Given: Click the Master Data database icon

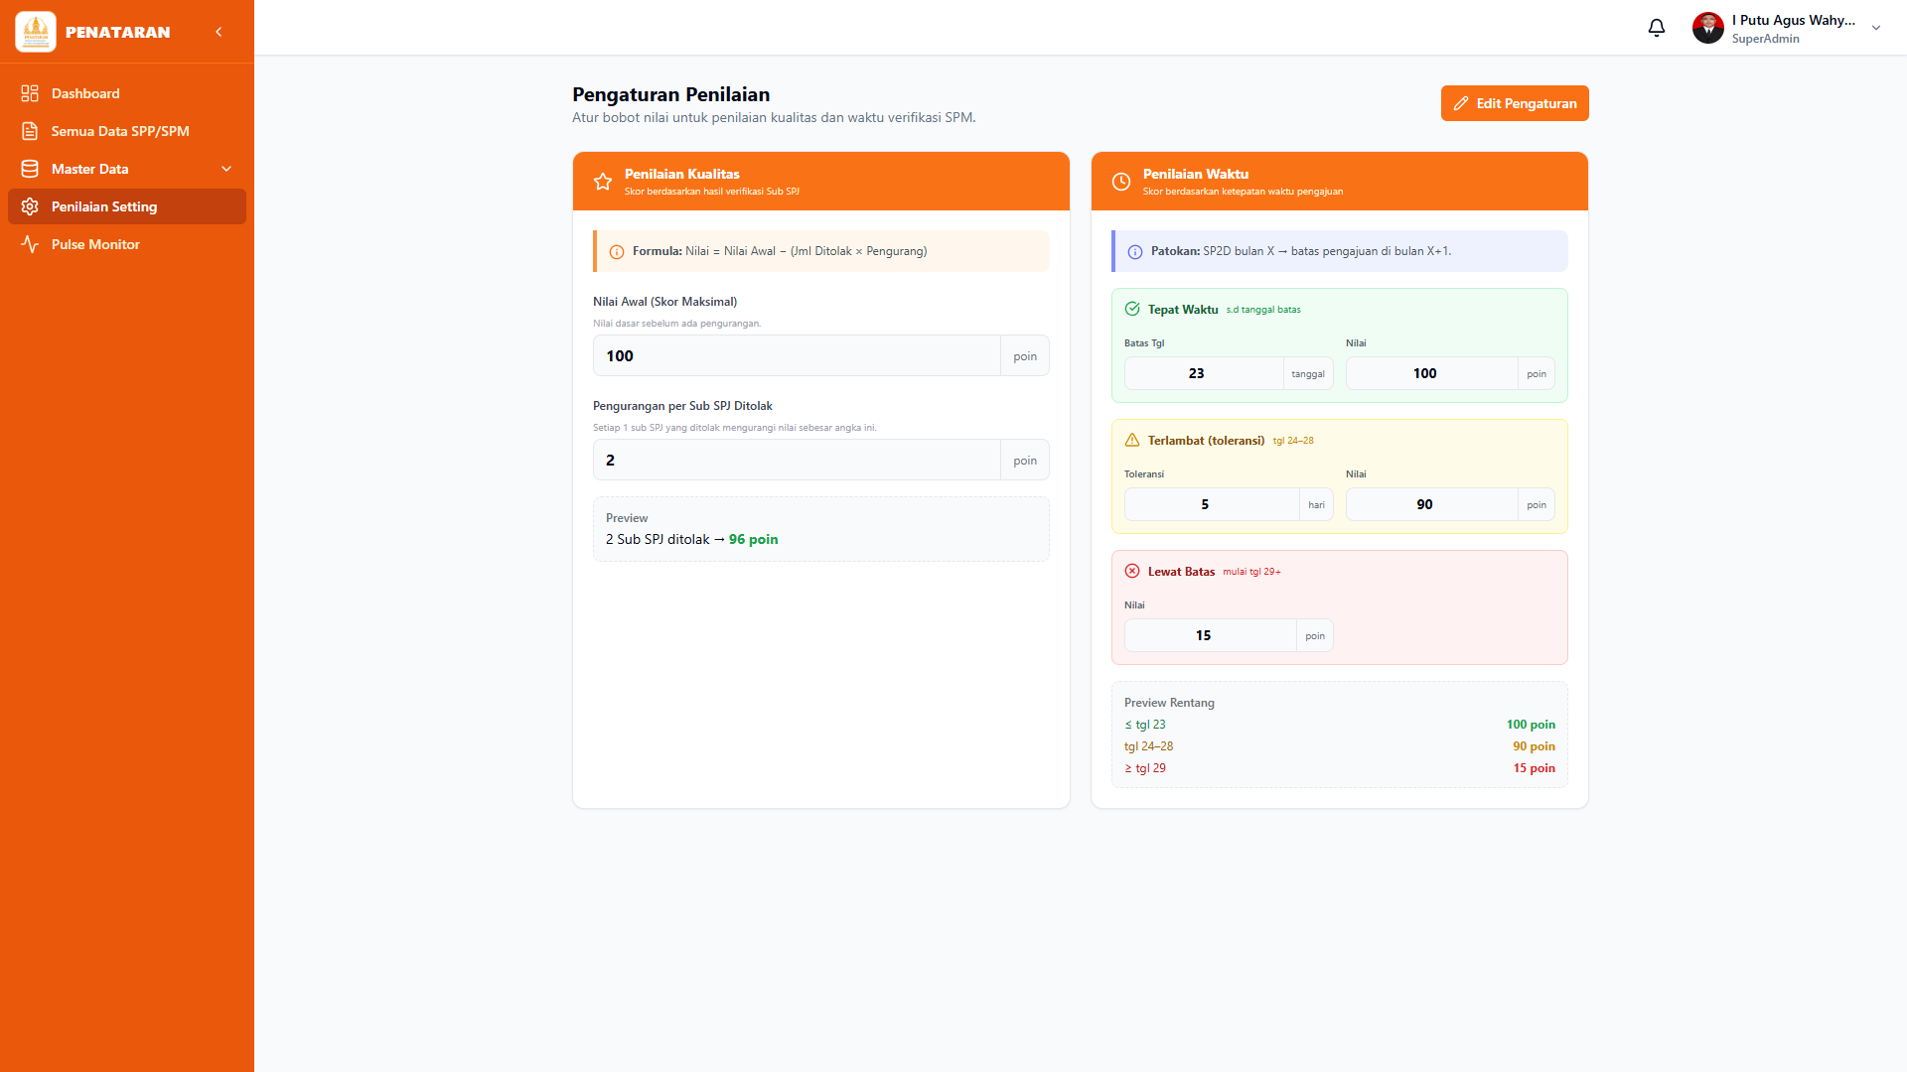Looking at the screenshot, I should tap(30, 169).
